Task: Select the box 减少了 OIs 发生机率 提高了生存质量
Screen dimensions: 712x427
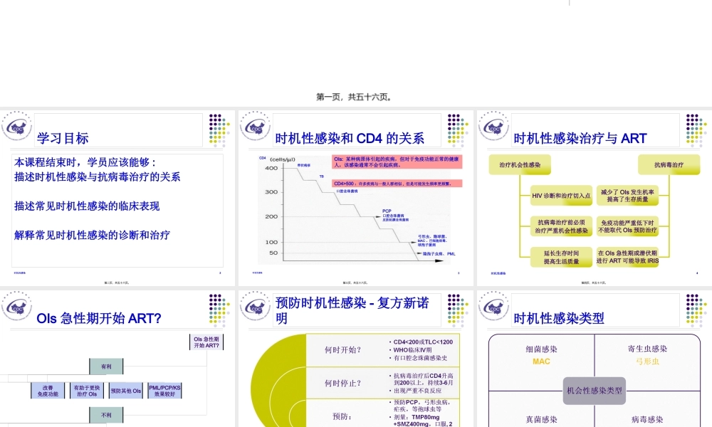Action: pyautogui.click(x=627, y=196)
